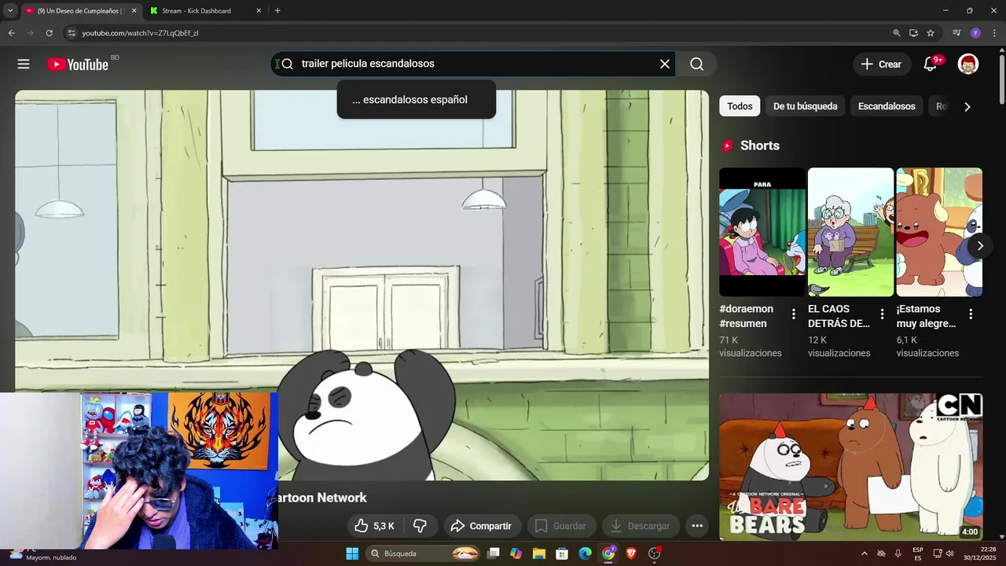This screenshot has height=566, width=1006.
Task: Close the 'Un Deseo de Cumpleaños' tab
Action: tap(134, 11)
